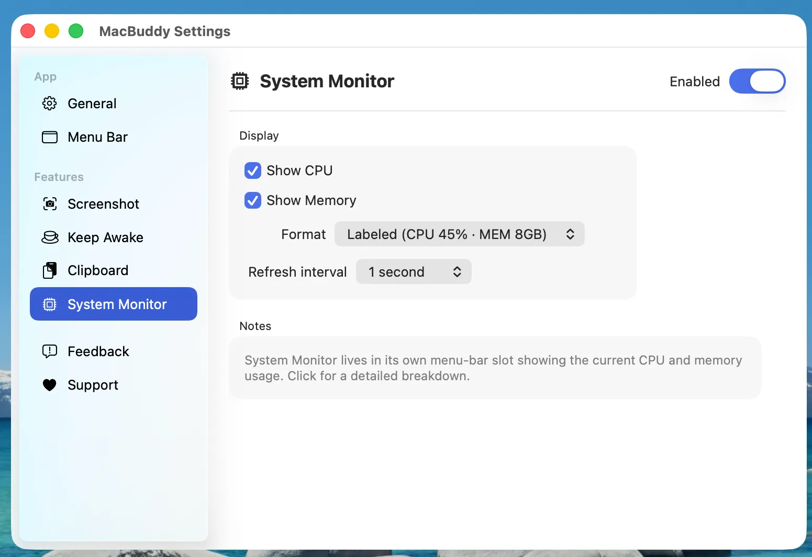The image size is (812, 557).
Task: Open the Feedback label in sidebar
Action: coord(98,351)
